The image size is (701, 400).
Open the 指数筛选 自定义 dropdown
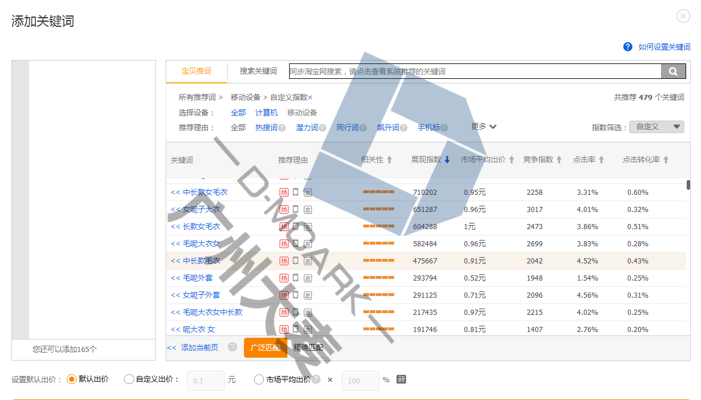[656, 127]
